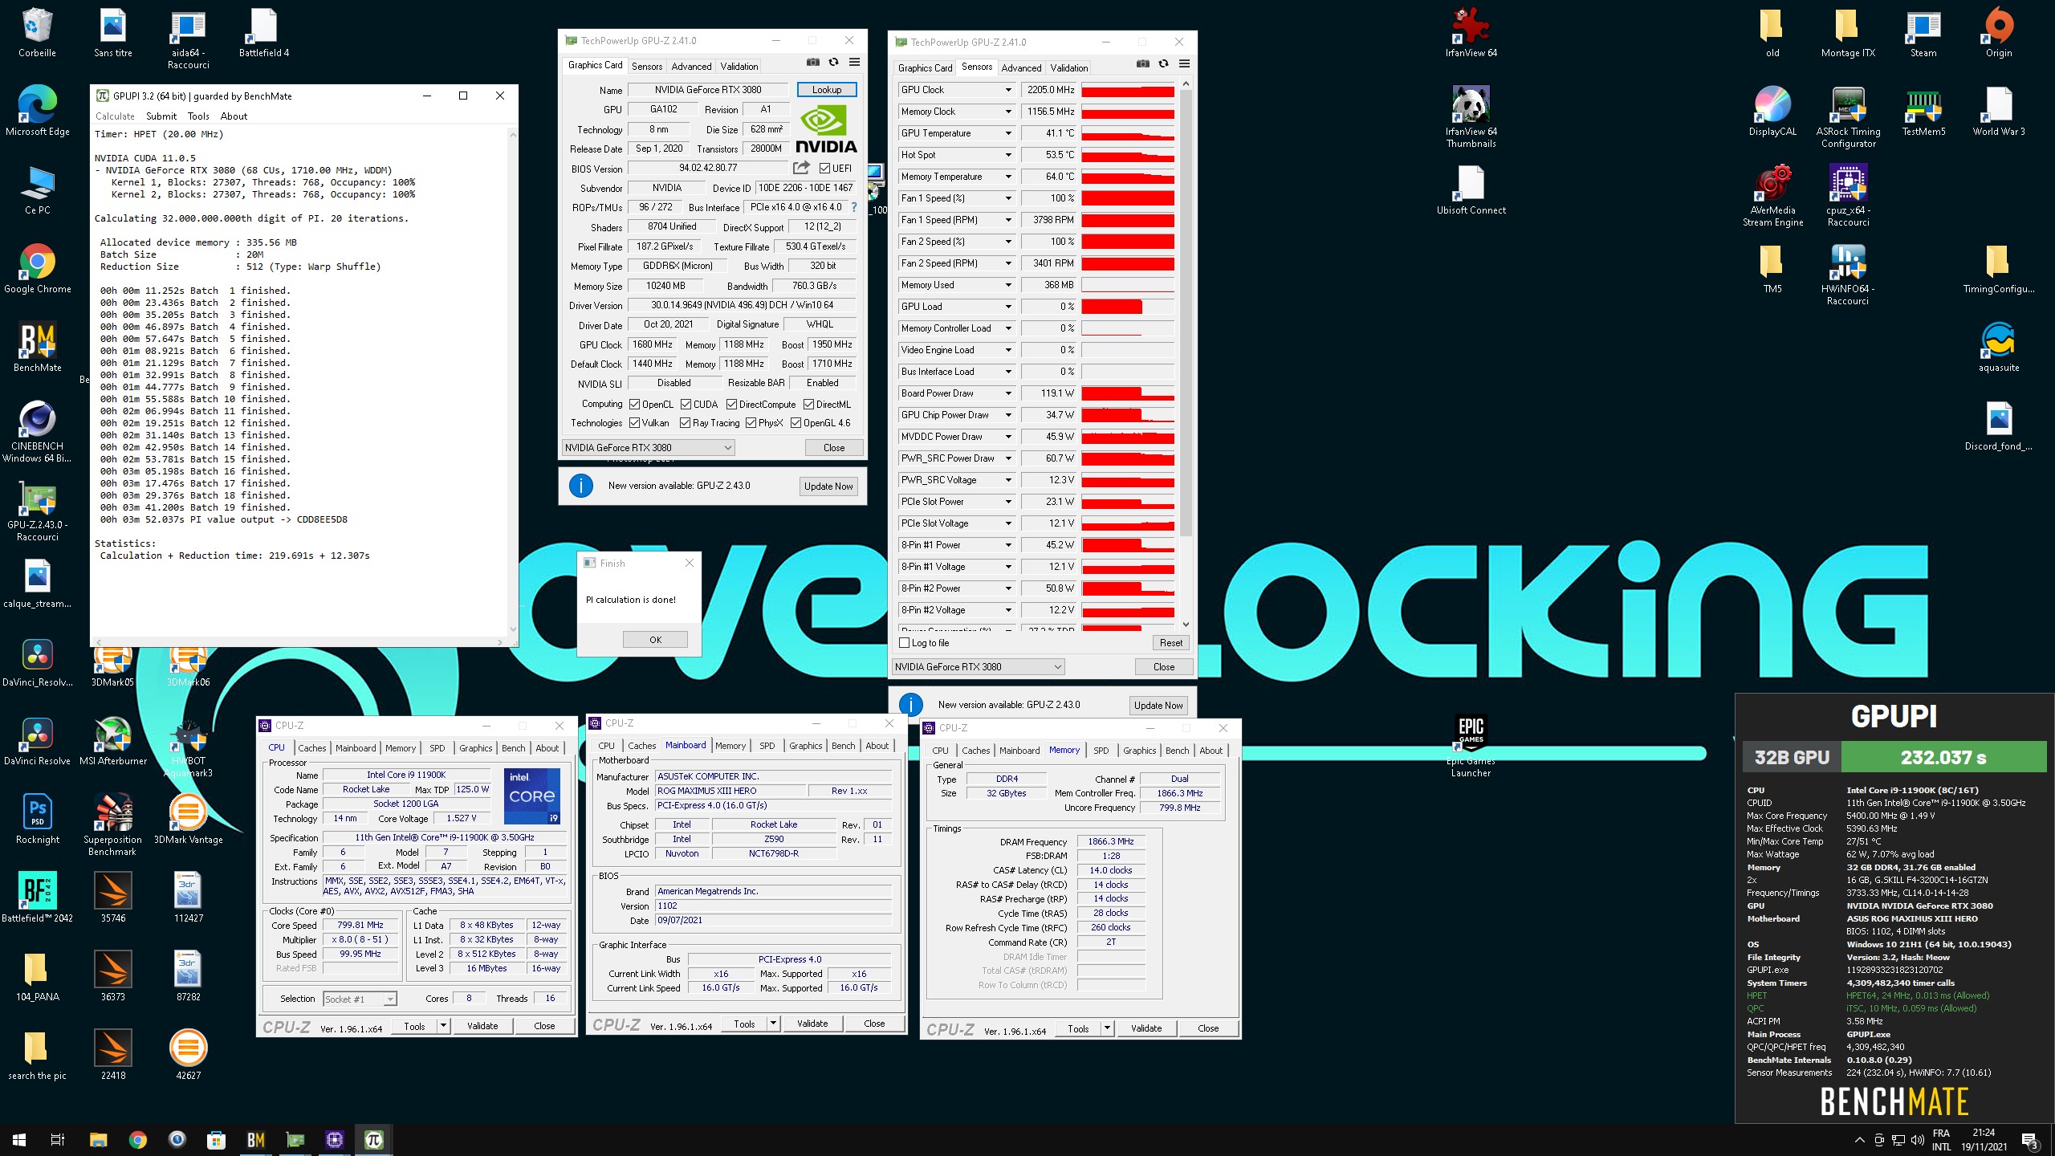Open HWiNFO64 shortcut icon
The width and height of the screenshot is (2055, 1156).
(x=1848, y=275)
